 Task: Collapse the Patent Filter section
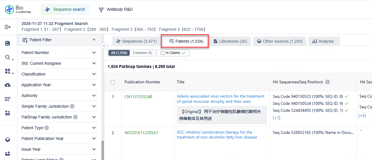[94, 40]
